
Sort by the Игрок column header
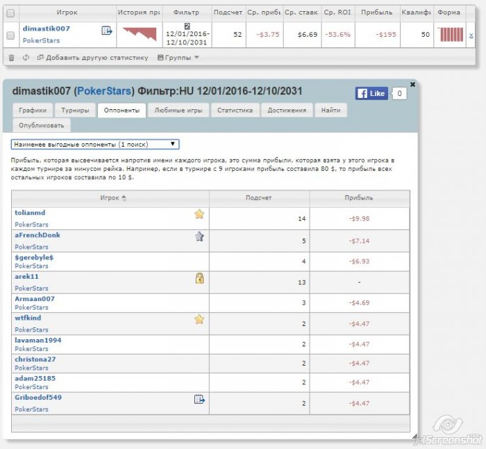pos(110,198)
